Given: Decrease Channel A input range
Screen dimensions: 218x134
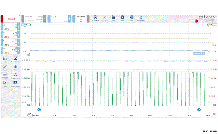Looking at the screenshot, I should (x=2, y=27).
